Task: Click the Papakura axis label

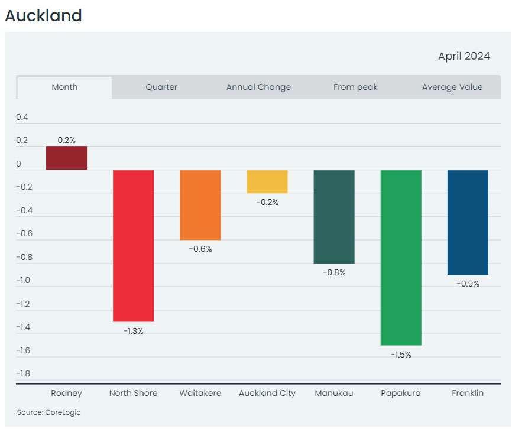Action: click(401, 393)
